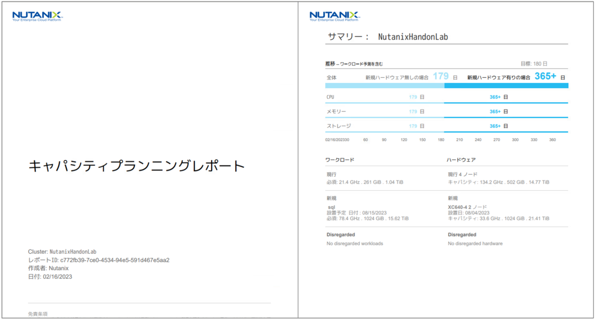Click the 免責条項 heading

coord(38,314)
